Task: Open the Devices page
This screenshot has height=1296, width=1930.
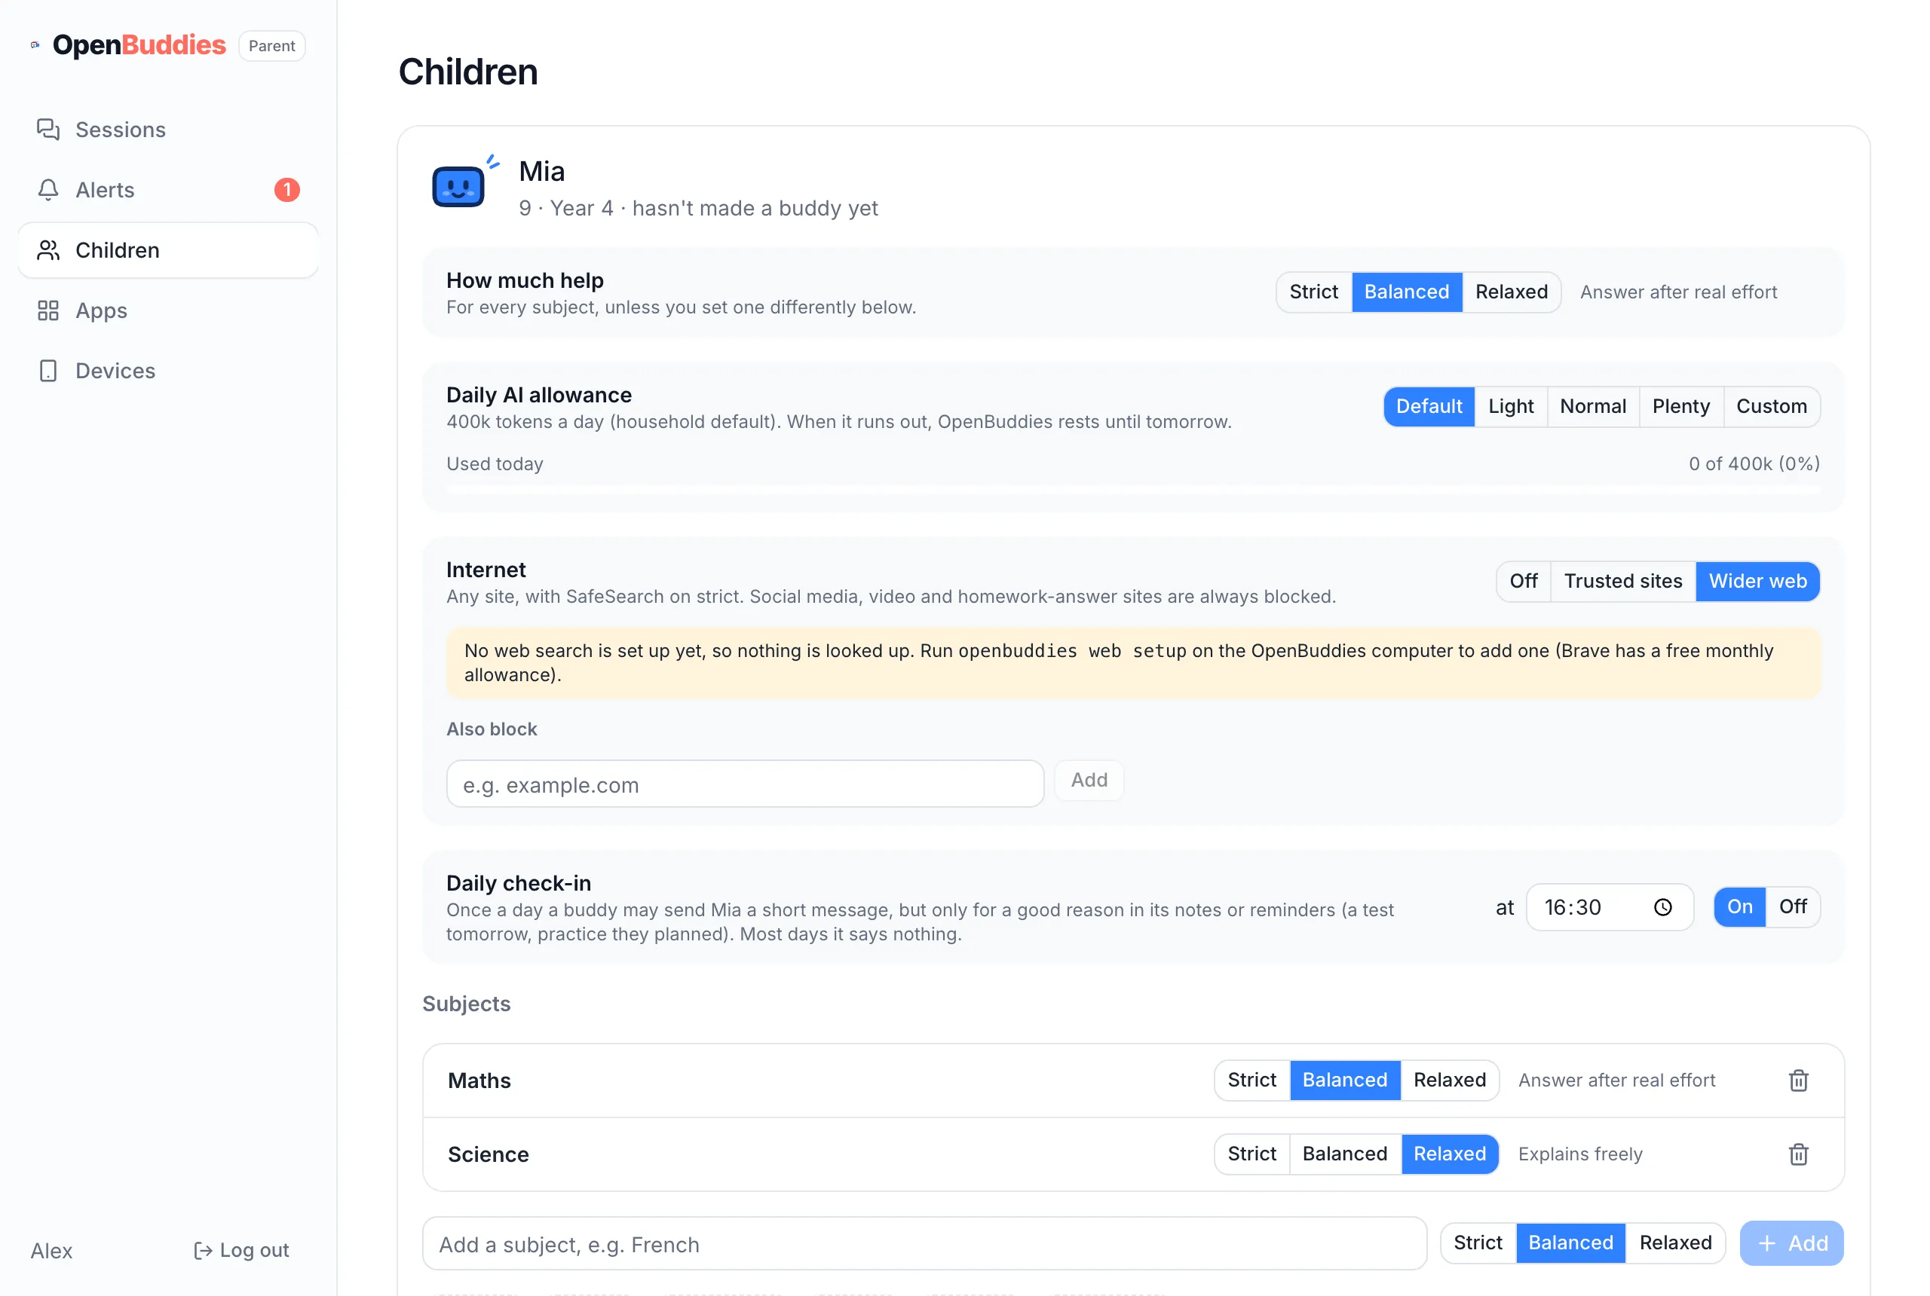Action: click(x=168, y=371)
